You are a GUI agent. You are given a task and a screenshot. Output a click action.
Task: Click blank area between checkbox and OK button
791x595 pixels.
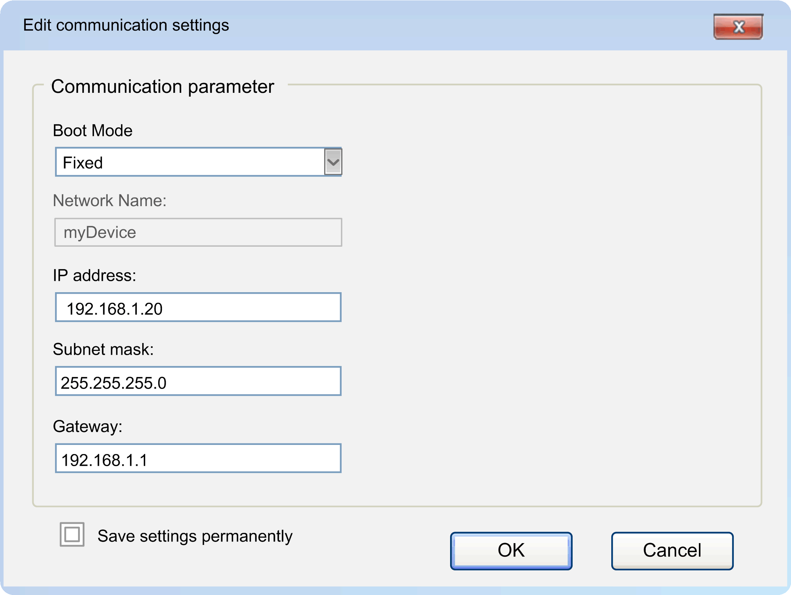[372, 546]
